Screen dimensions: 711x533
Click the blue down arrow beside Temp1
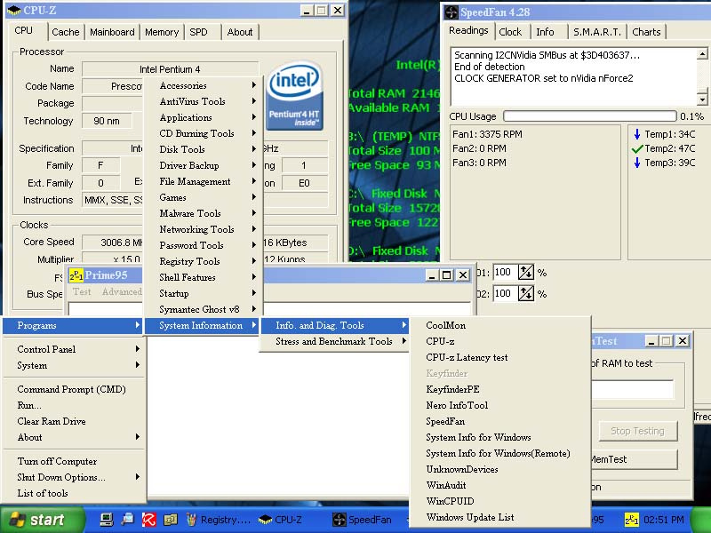[636, 135]
